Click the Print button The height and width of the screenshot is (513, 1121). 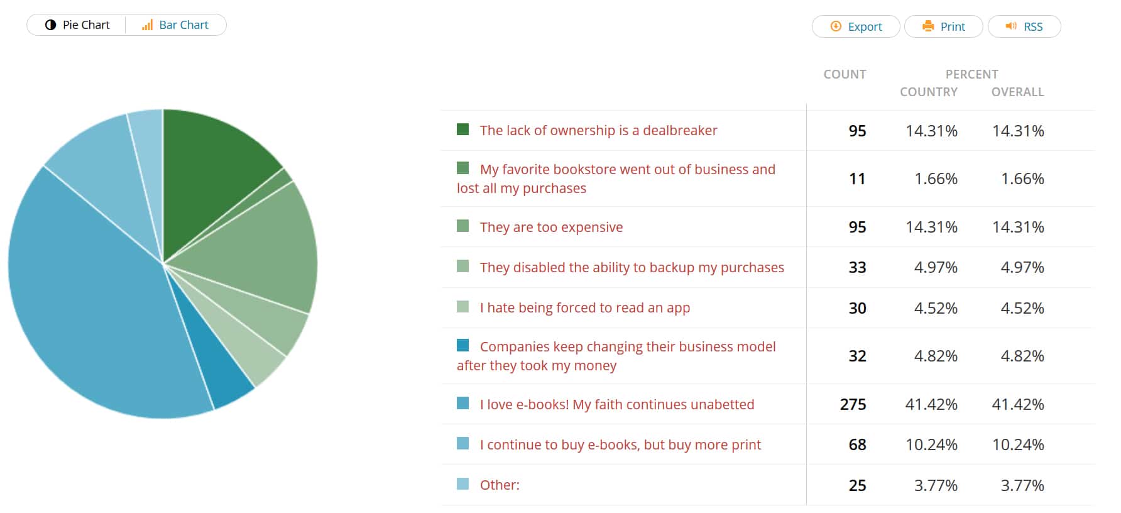coord(943,26)
